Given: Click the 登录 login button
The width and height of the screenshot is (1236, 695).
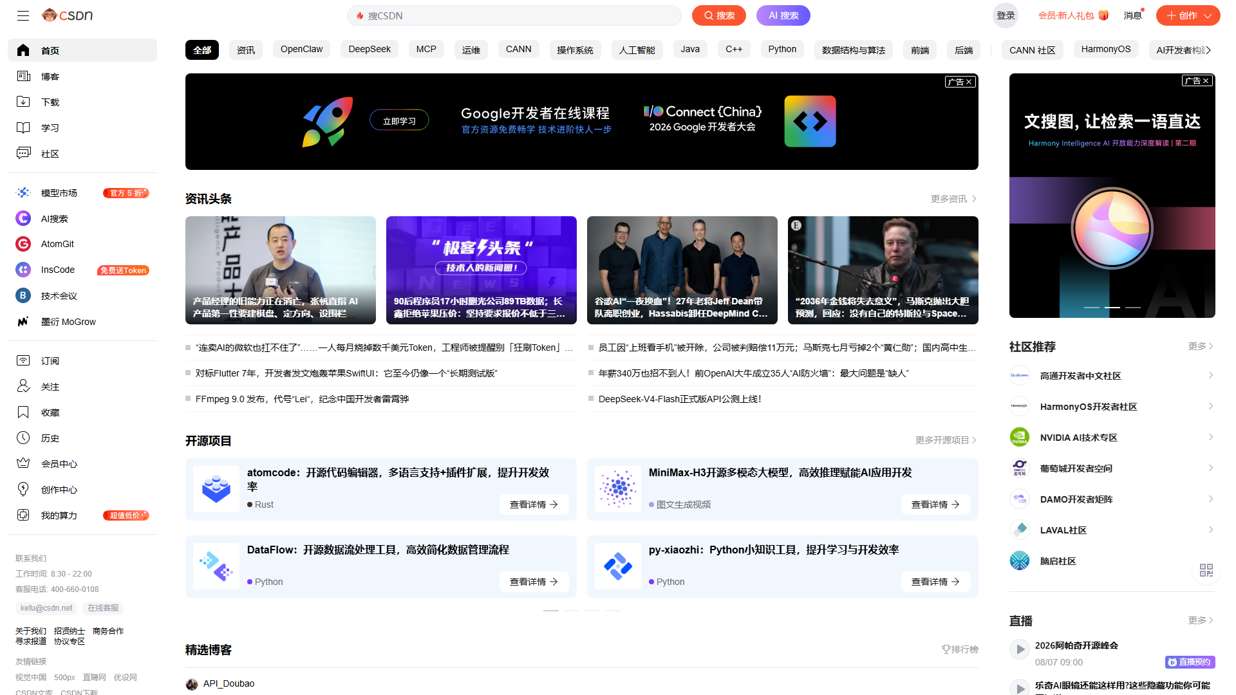Looking at the screenshot, I should coord(1006,15).
